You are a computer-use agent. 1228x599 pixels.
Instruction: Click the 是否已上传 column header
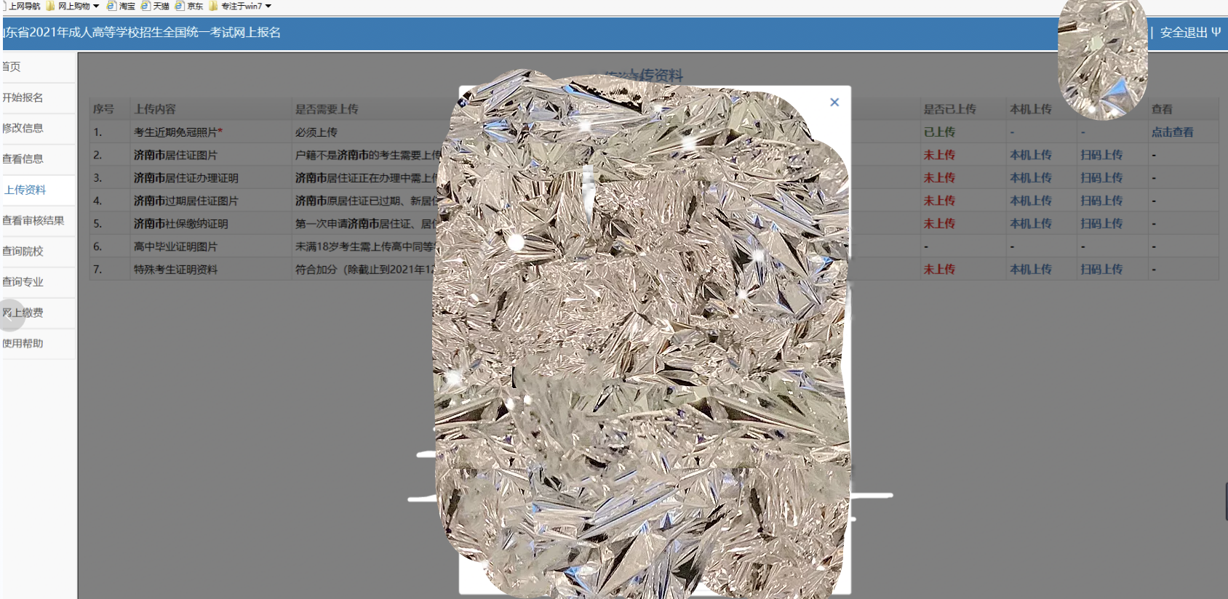949,109
